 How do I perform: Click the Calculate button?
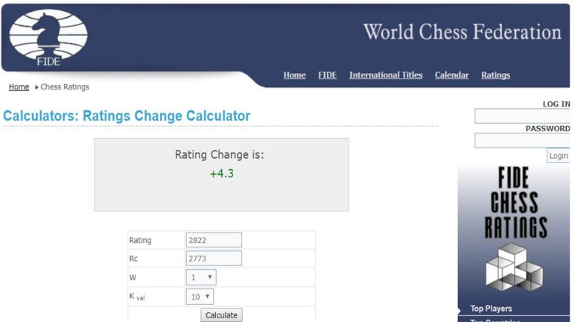[221, 315]
